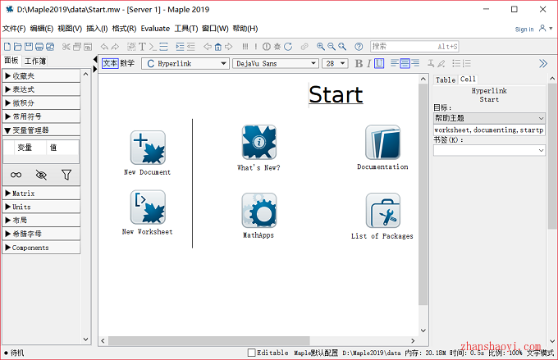
Task: Toggle bold formatting
Action: [x=359, y=64]
